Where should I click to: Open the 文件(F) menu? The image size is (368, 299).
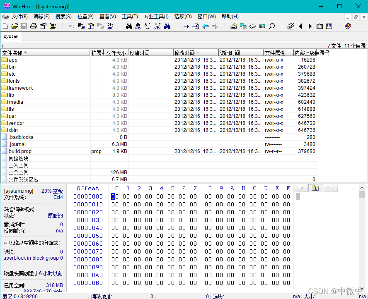coord(20,17)
